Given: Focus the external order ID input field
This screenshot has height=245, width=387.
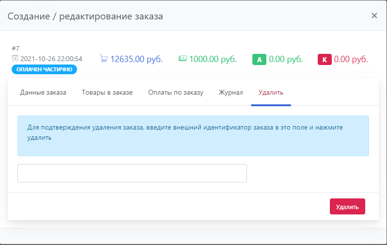Looking at the screenshot, I should [132, 173].
